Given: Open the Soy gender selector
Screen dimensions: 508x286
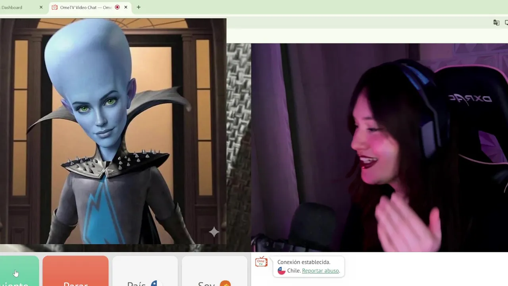Looking at the screenshot, I should tap(214, 271).
